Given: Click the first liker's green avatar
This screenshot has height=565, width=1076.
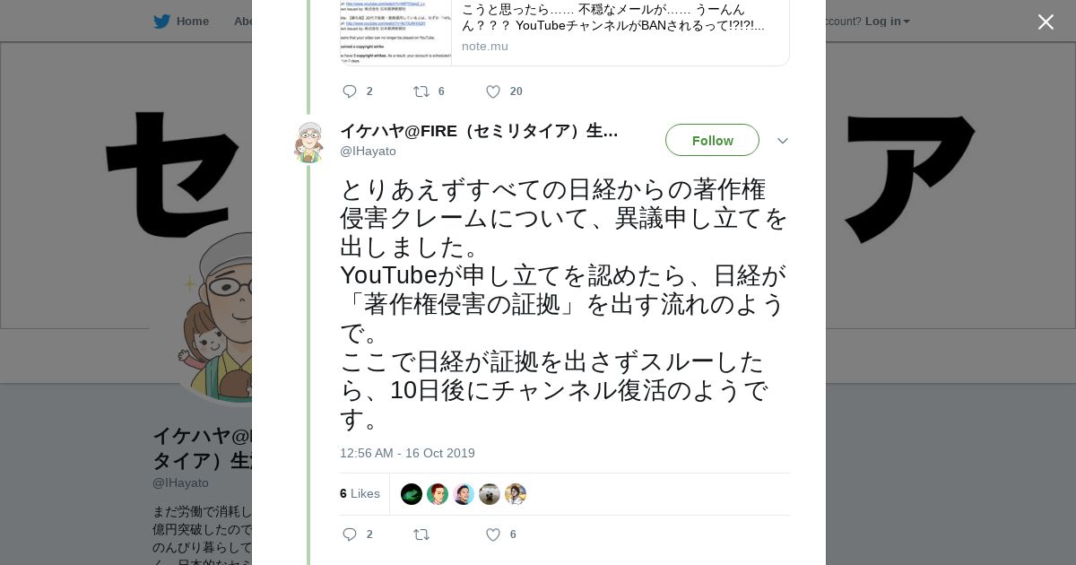Looking at the screenshot, I should pyautogui.click(x=412, y=494).
